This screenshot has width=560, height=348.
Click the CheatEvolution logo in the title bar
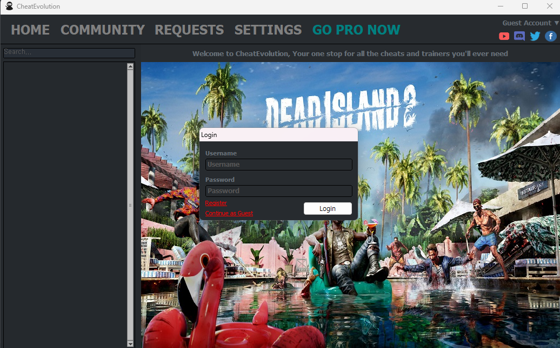8,6
